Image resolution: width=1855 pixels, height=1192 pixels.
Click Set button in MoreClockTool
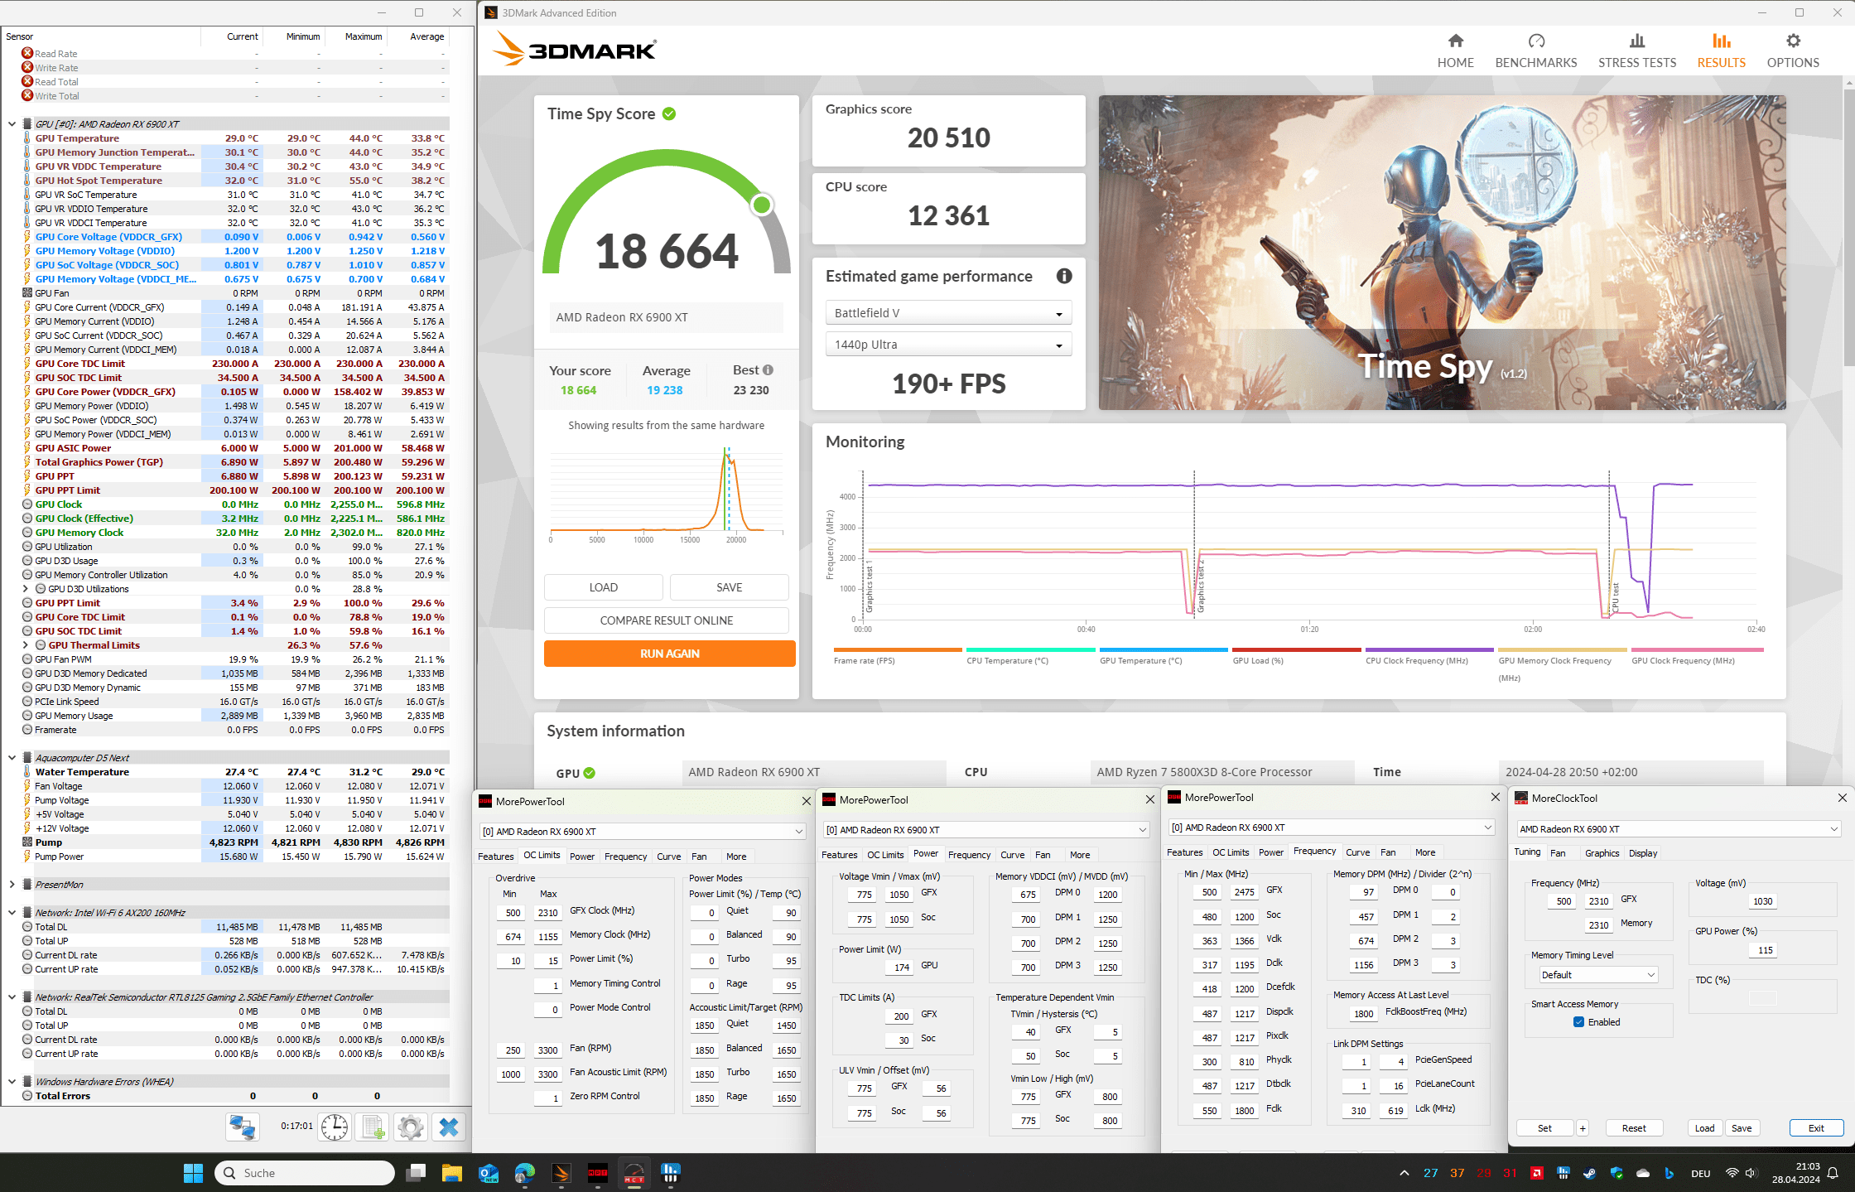point(1544,1128)
